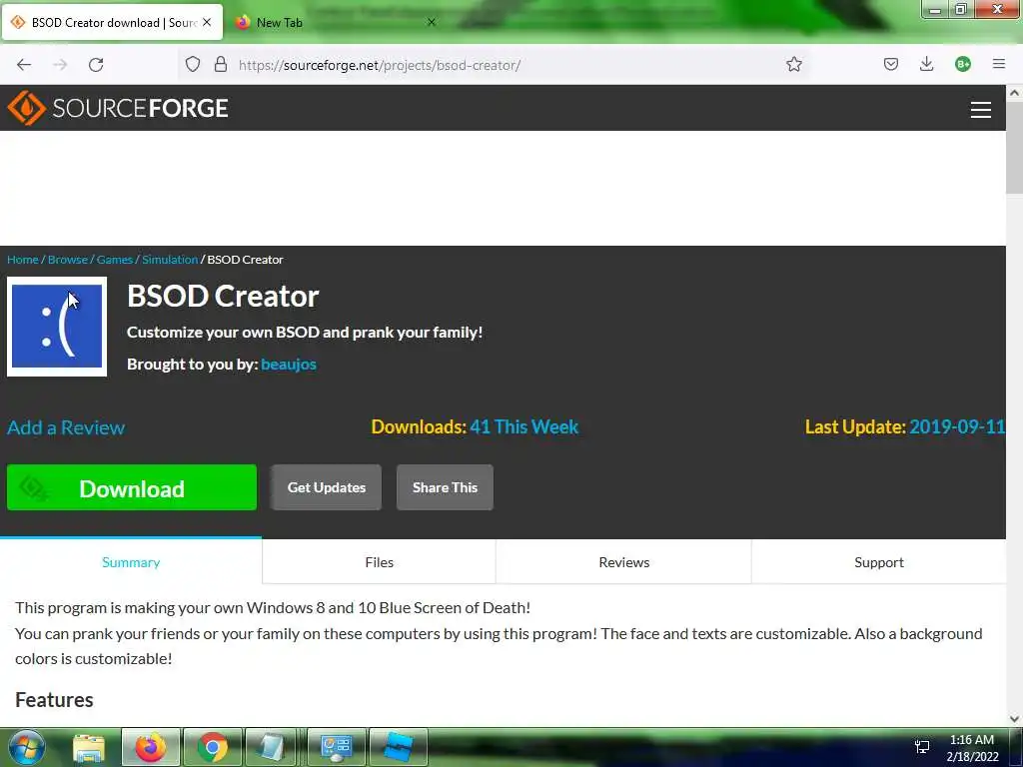Open the beaujos author link
This screenshot has width=1023, height=767.
(x=289, y=364)
